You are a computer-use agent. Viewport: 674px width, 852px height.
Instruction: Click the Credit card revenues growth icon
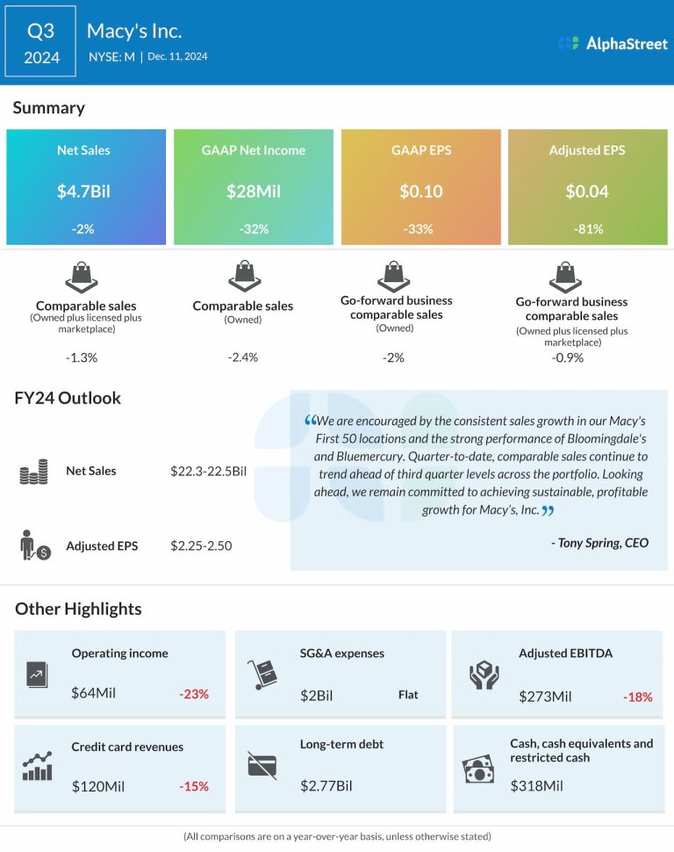coord(38,767)
